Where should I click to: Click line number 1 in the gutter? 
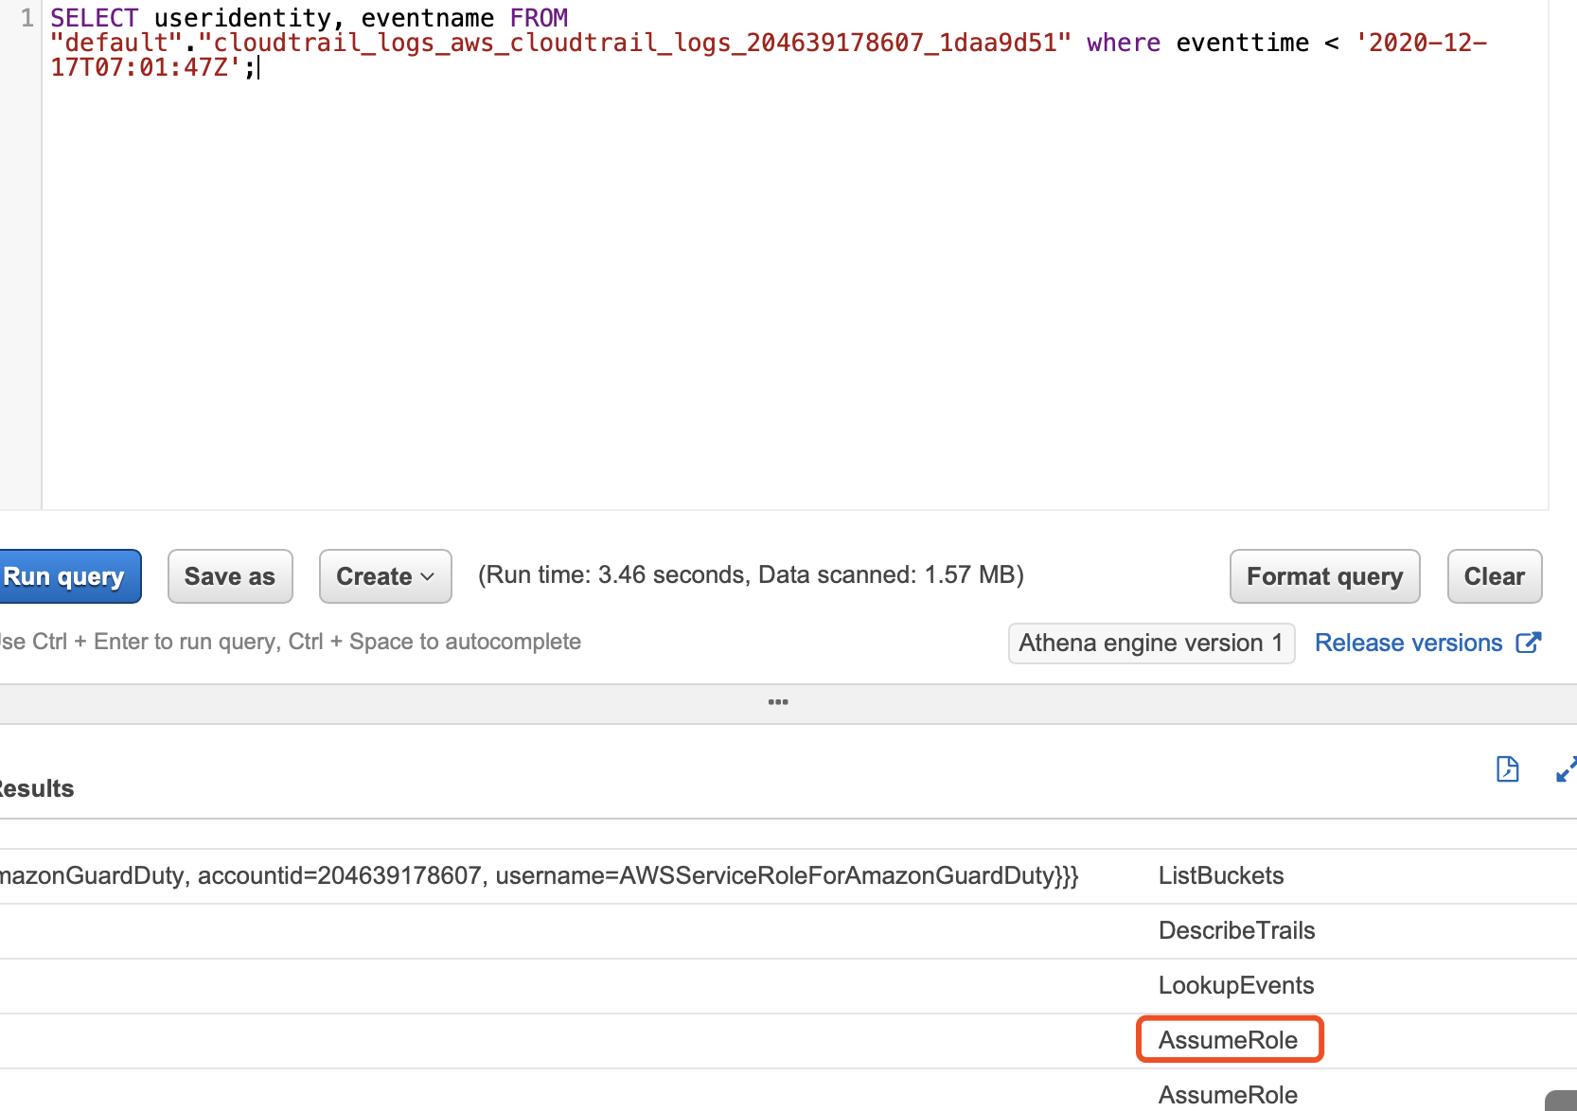pyautogui.click(x=27, y=18)
